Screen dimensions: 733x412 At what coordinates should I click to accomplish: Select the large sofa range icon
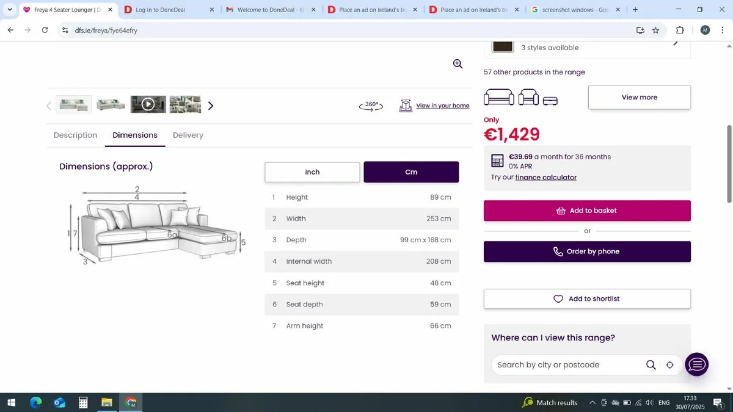tap(499, 97)
